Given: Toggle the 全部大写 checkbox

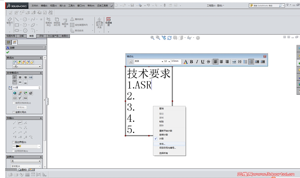Looking at the screenshot, I should point(14,112).
